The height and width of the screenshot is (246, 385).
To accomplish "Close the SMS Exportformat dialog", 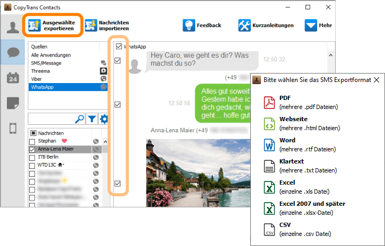I will [377, 80].
